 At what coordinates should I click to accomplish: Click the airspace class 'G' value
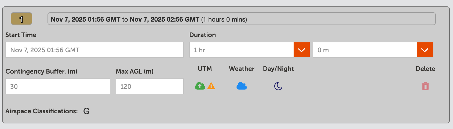click(86, 111)
